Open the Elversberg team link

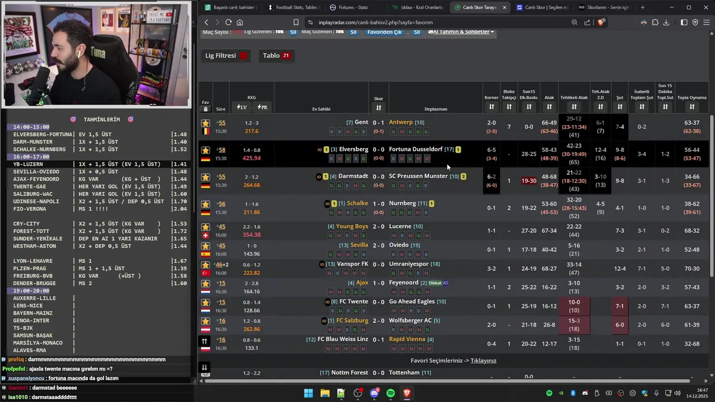[x=354, y=150]
